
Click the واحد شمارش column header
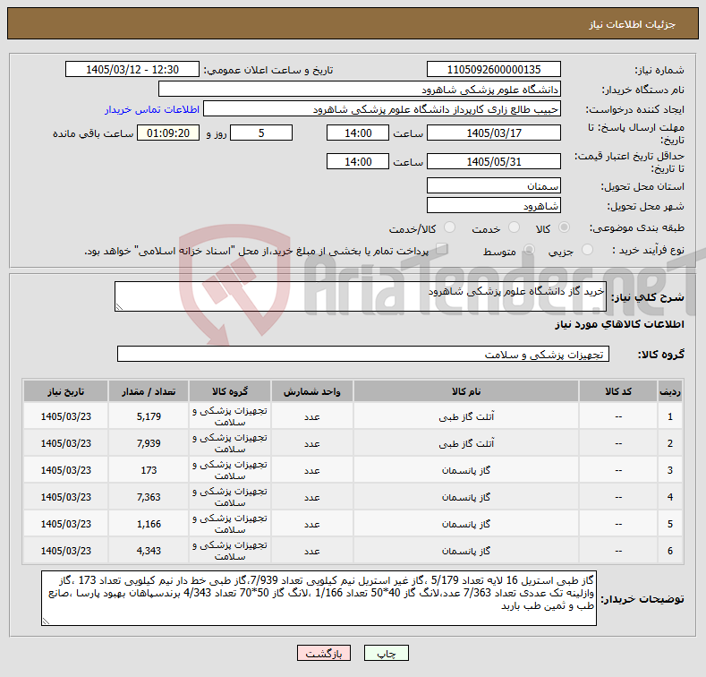click(x=312, y=391)
